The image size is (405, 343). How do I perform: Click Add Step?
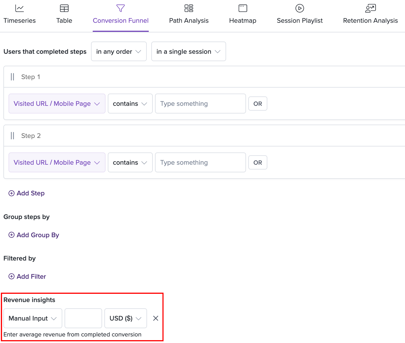click(x=27, y=193)
